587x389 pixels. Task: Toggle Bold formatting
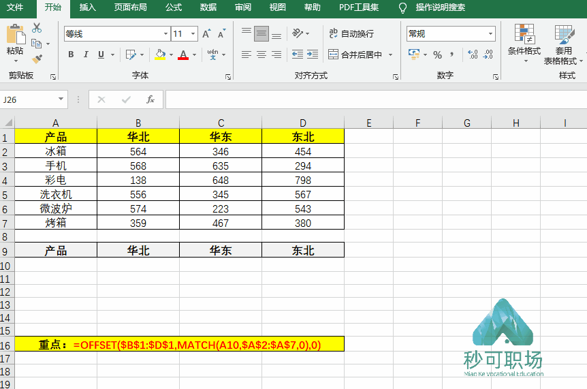click(71, 55)
